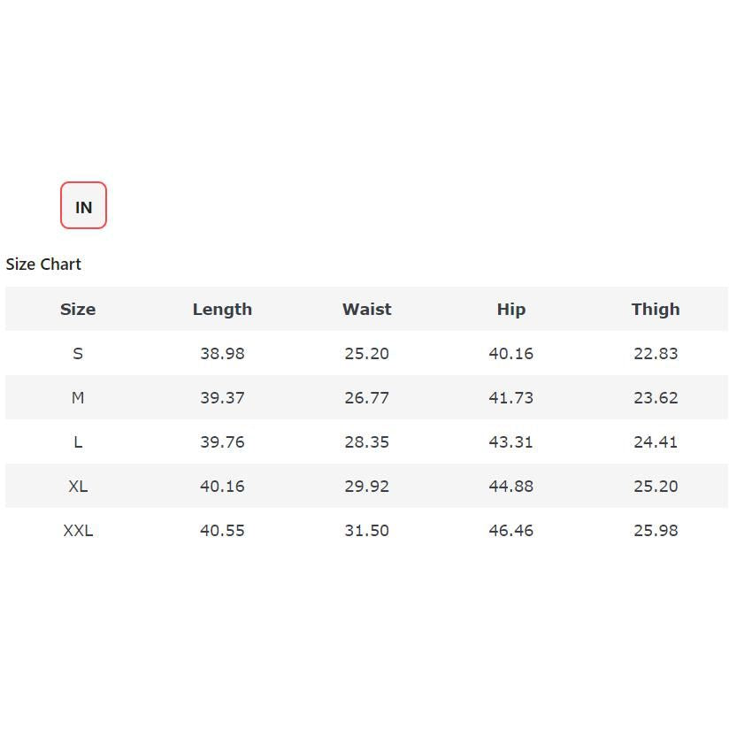Select the Thigh column header
Screen dimensions: 729x729
[x=656, y=310]
